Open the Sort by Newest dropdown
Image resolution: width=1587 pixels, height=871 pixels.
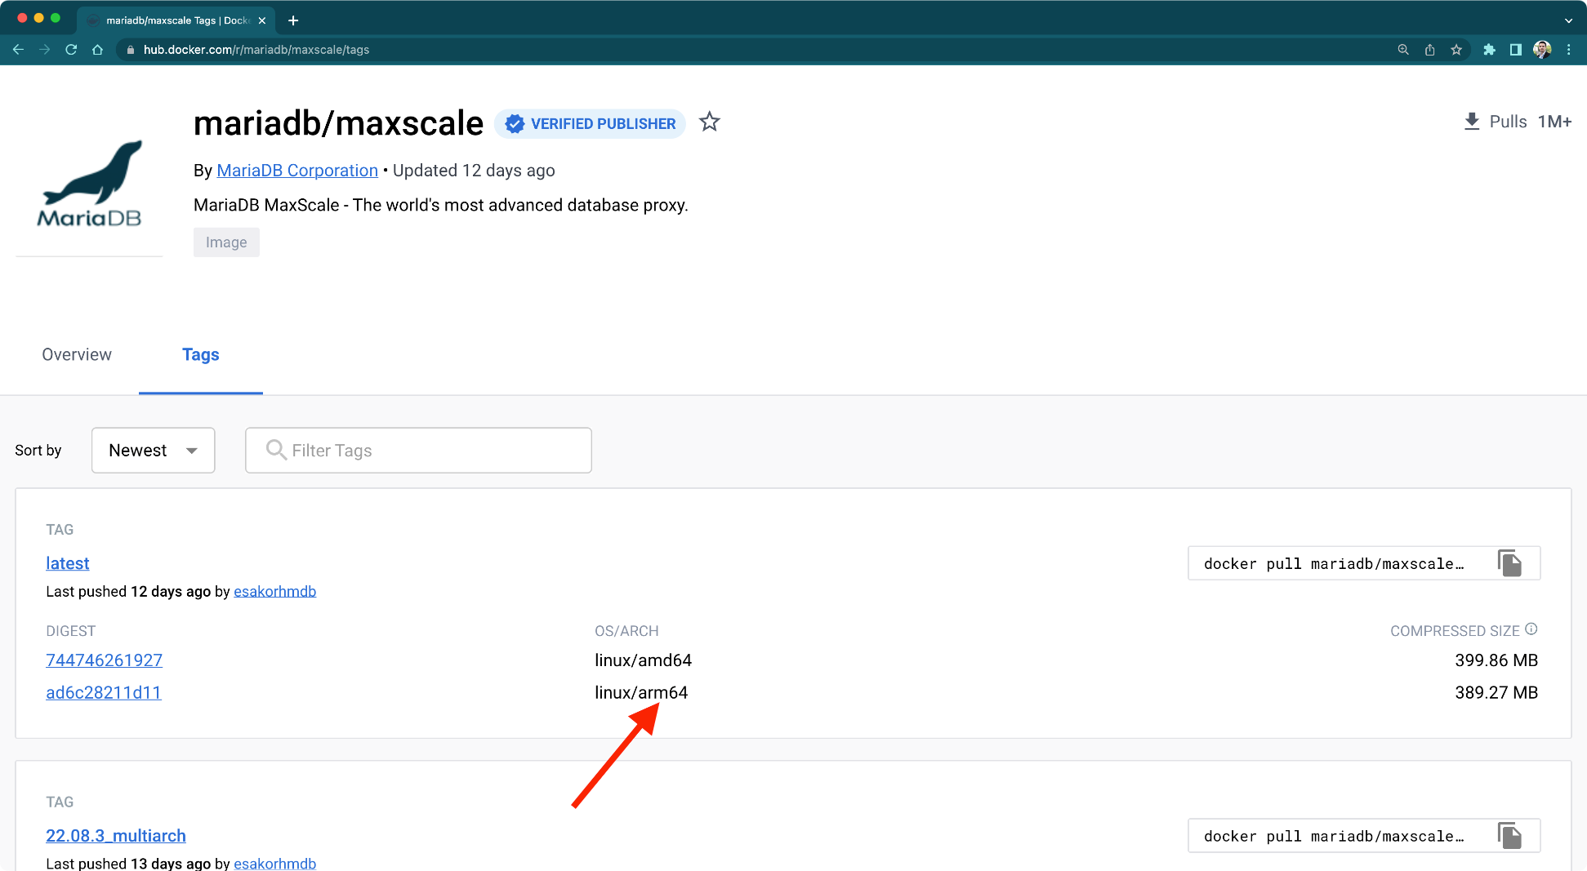click(154, 451)
